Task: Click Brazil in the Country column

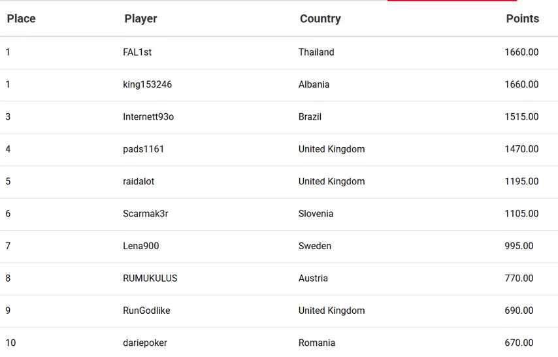Action: [x=310, y=117]
